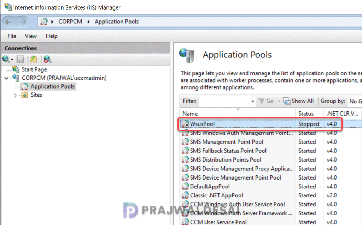Click the Go funnel icon

[x=261, y=101]
